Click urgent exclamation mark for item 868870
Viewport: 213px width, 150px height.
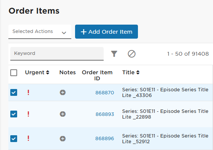click(x=28, y=92)
